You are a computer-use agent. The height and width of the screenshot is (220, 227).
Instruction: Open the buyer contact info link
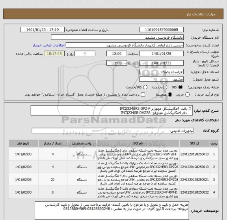48,45
